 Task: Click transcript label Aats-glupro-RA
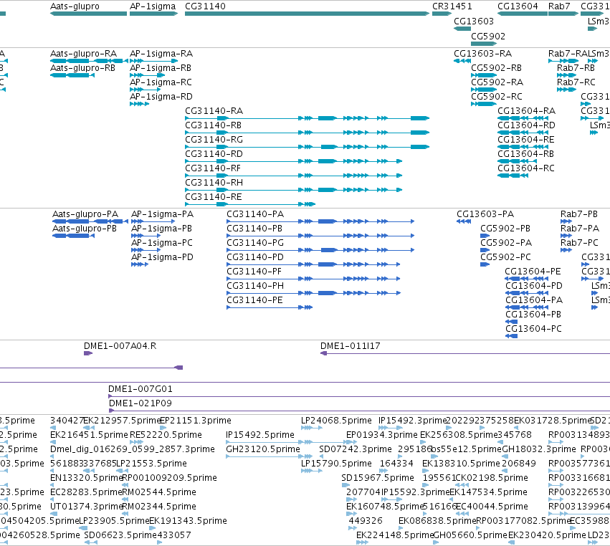(x=83, y=53)
